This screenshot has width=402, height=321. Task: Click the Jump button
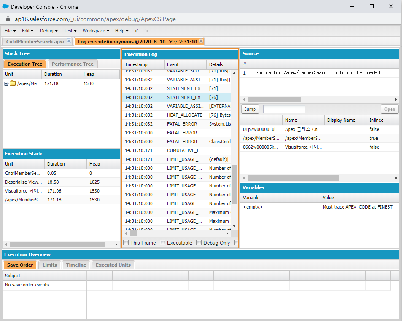(250, 109)
